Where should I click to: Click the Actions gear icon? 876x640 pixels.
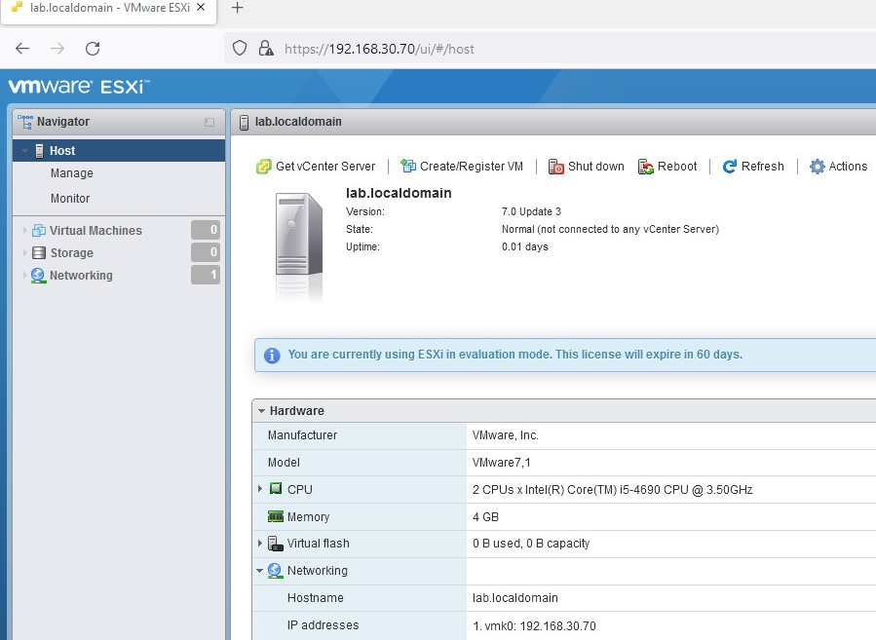click(x=817, y=167)
